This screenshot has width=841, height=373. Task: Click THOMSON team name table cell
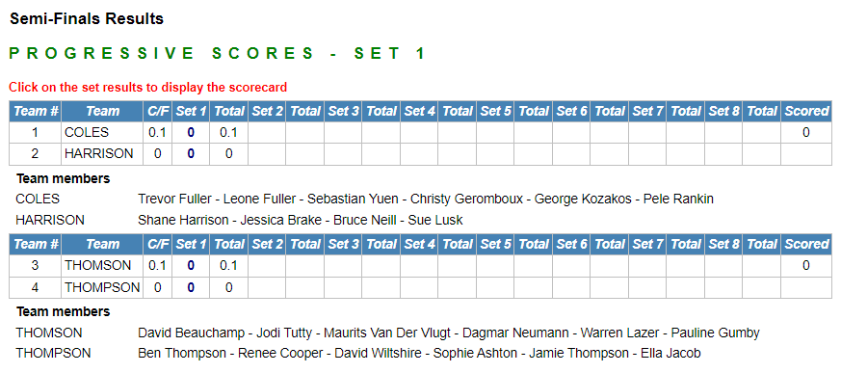pos(102,266)
